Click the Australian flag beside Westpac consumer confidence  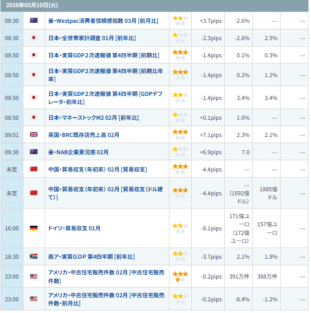pyautogui.click(x=34, y=21)
